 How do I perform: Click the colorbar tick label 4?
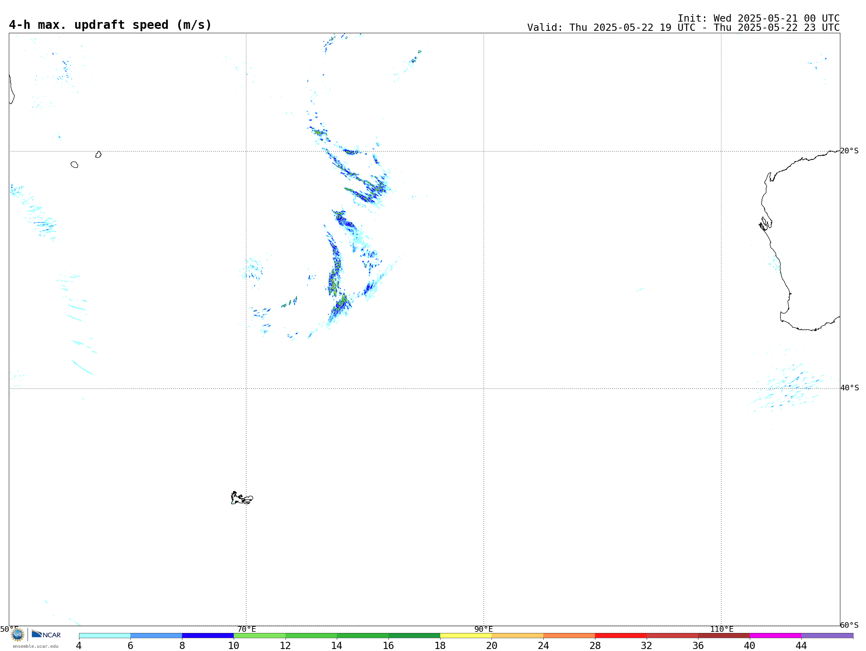pos(79,646)
